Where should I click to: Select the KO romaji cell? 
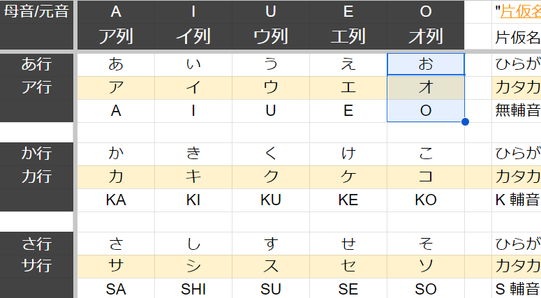tap(425, 200)
